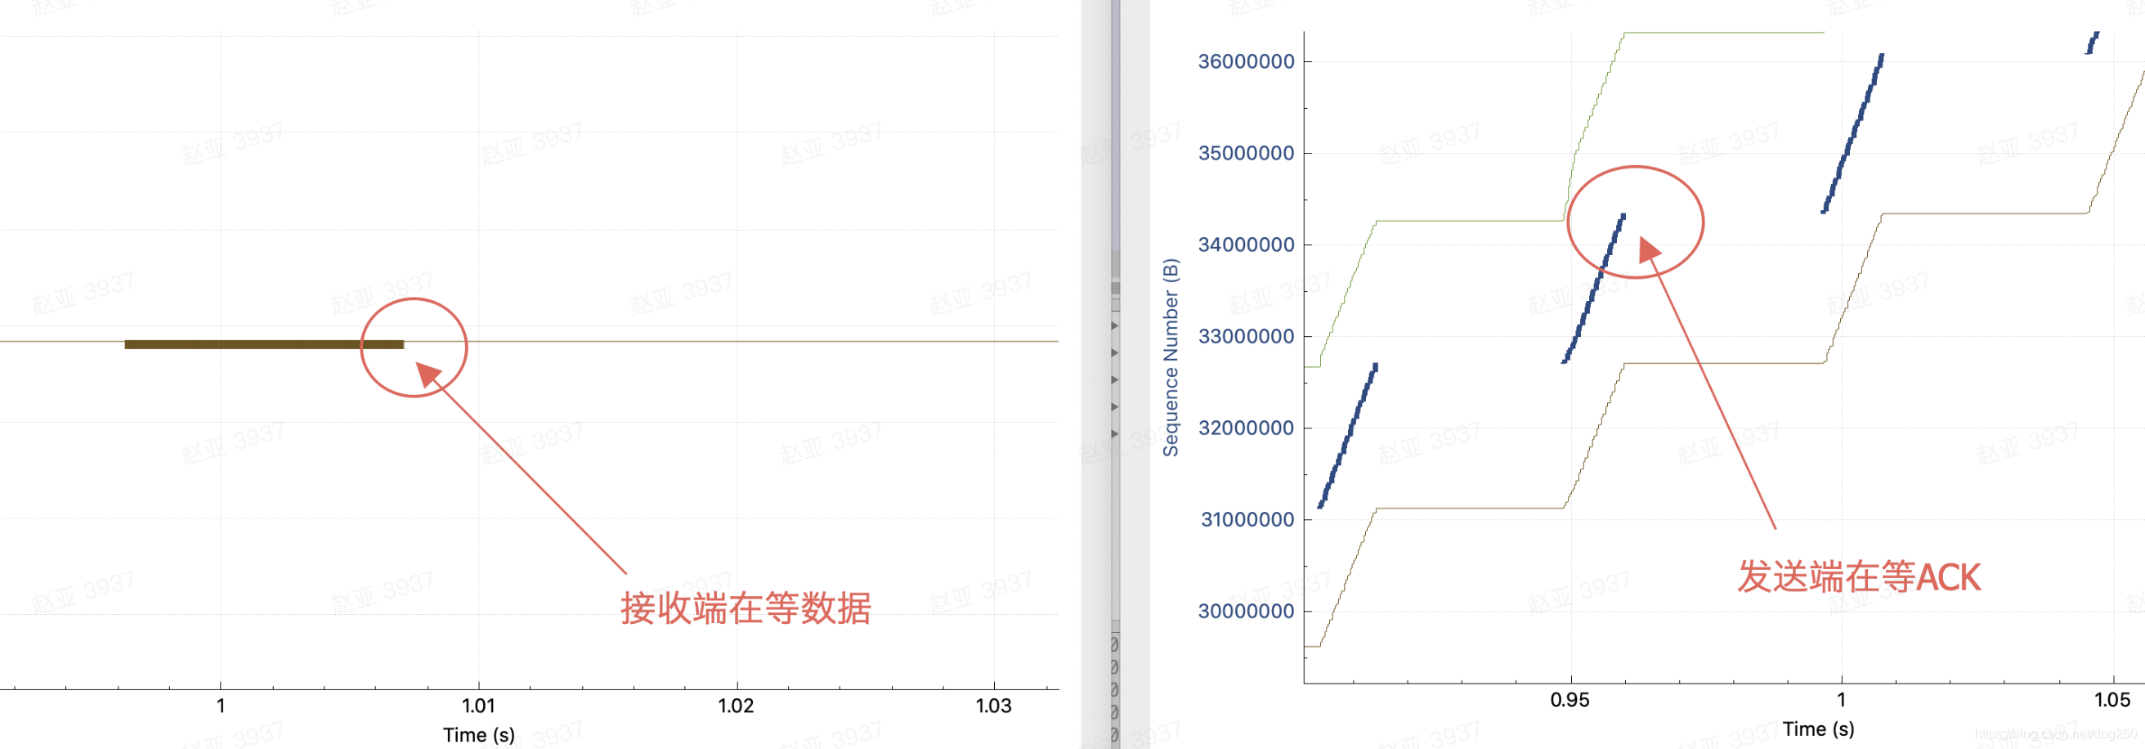
Task: Select blue data burst between 34200000 and 36000000
Action: (1852, 133)
